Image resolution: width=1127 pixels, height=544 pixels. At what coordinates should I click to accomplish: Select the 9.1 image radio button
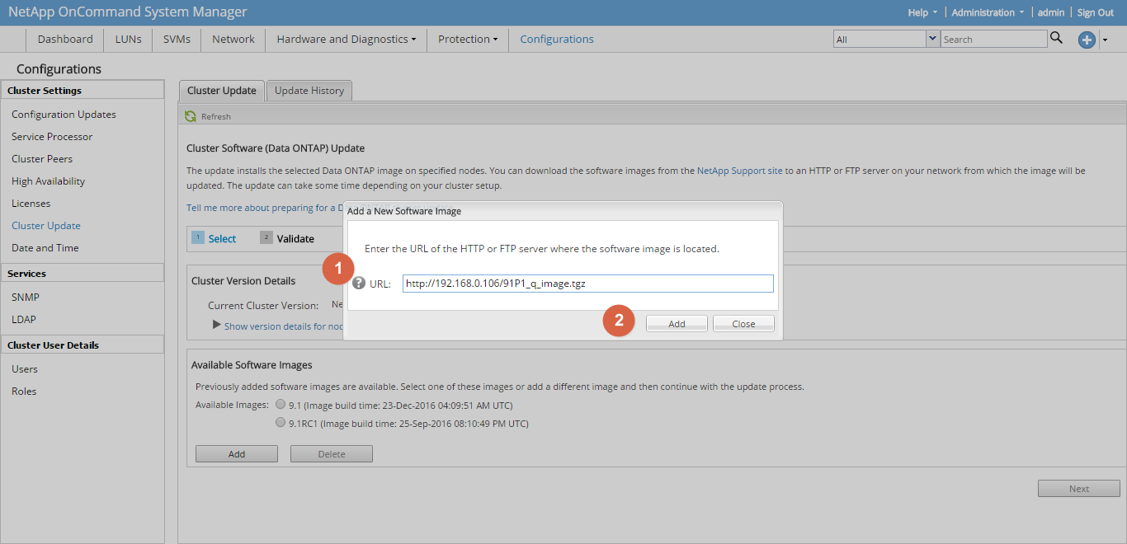point(281,405)
